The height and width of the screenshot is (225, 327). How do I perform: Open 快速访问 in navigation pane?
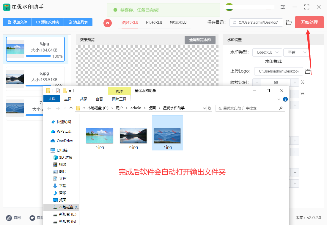click(x=61, y=122)
